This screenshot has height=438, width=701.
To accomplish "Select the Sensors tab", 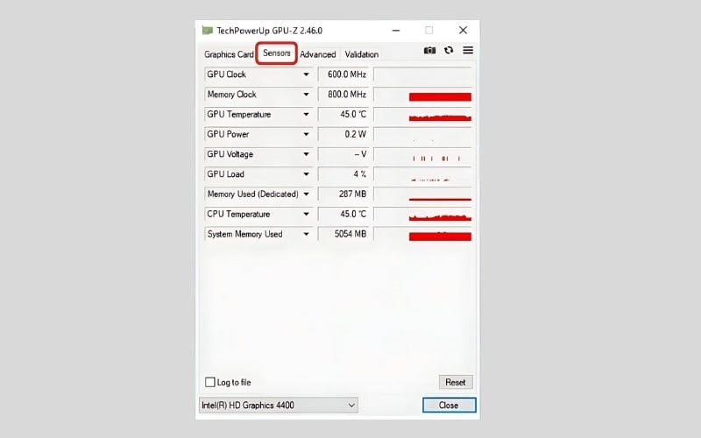I will (277, 53).
